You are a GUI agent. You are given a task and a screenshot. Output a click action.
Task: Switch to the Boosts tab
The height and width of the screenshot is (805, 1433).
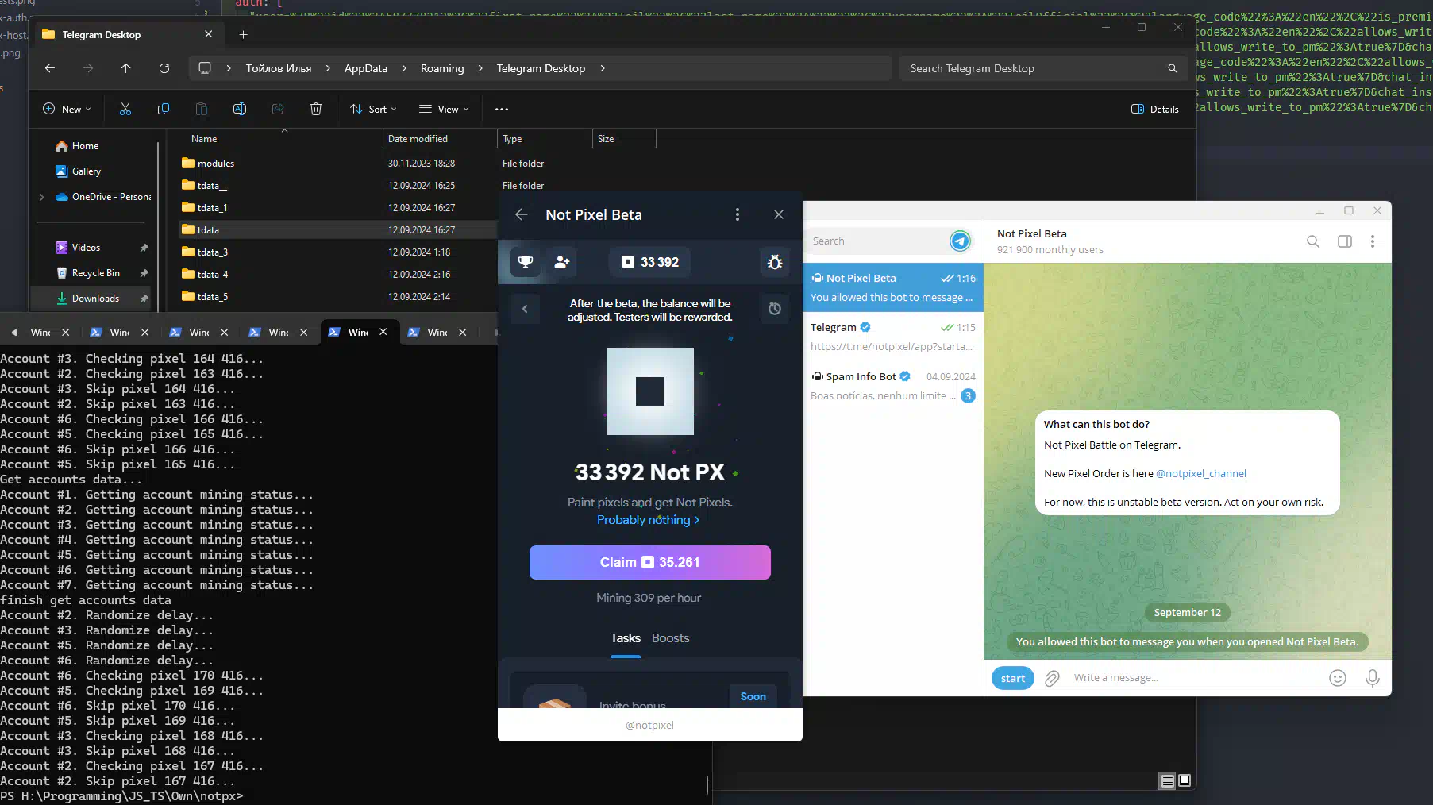tap(671, 638)
